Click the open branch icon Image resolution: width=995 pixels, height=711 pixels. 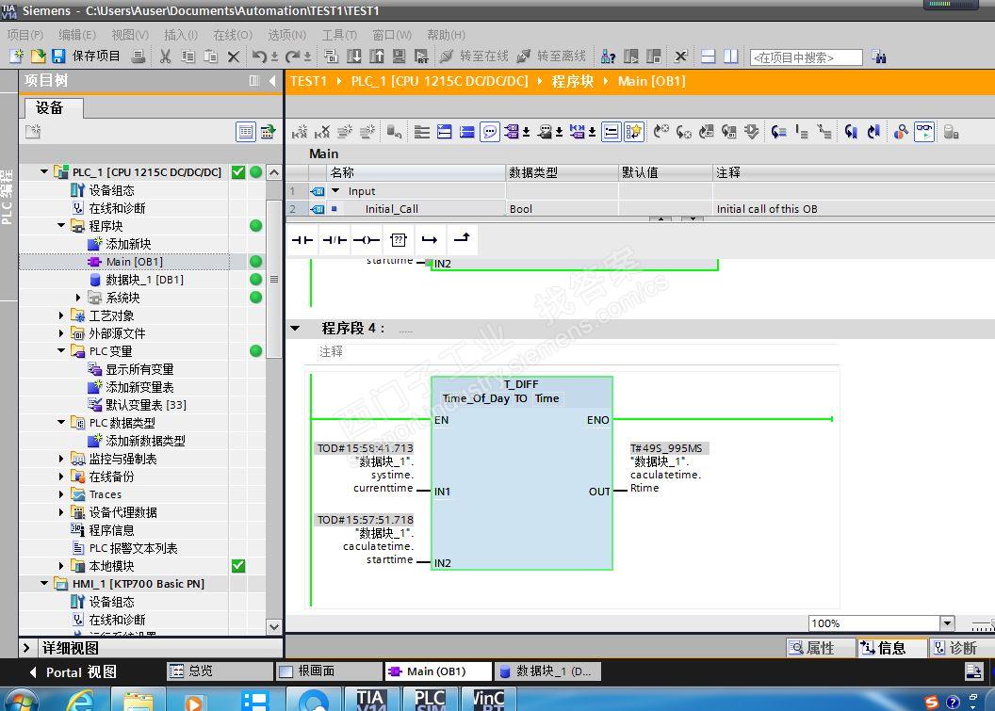pos(430,240)
